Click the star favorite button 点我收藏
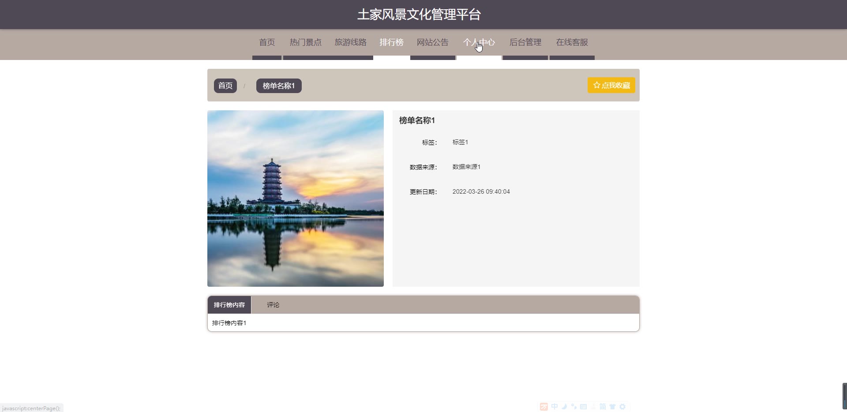The width and height of the screenshot is (847, 412). click(611, 85)
